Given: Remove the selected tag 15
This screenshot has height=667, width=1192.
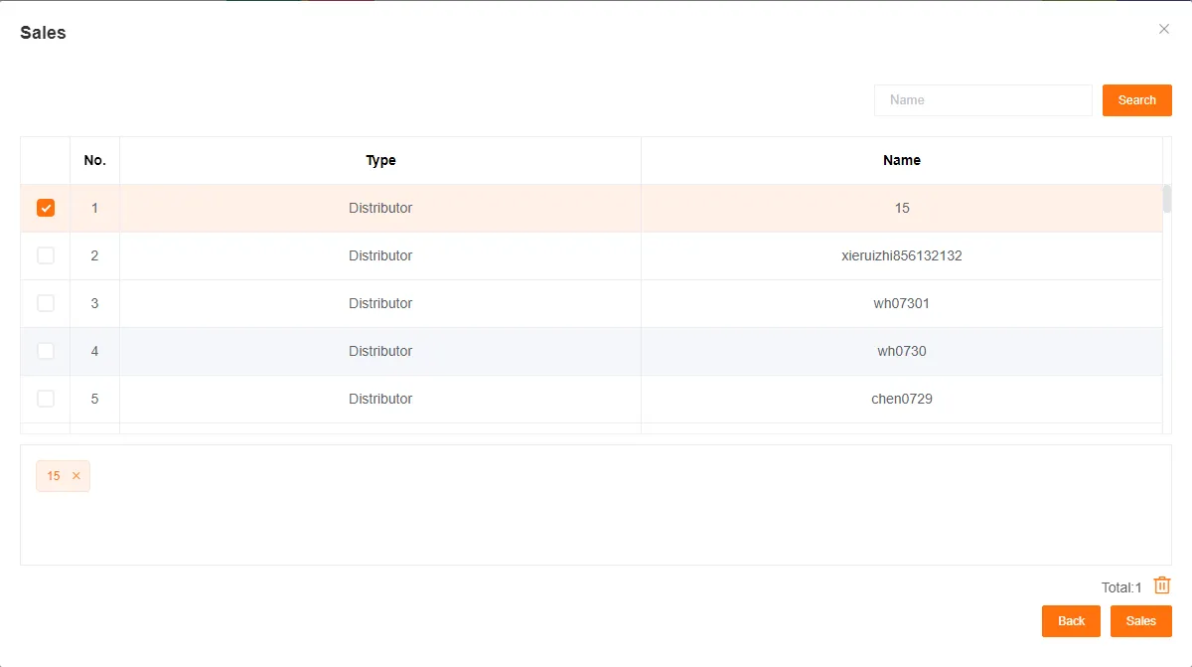Looking at the screenshot, I should pyautogui.click(x=76, y=476).
